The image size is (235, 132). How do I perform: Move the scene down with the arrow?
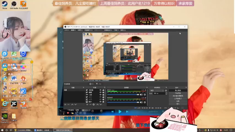(x=75, y=104)
